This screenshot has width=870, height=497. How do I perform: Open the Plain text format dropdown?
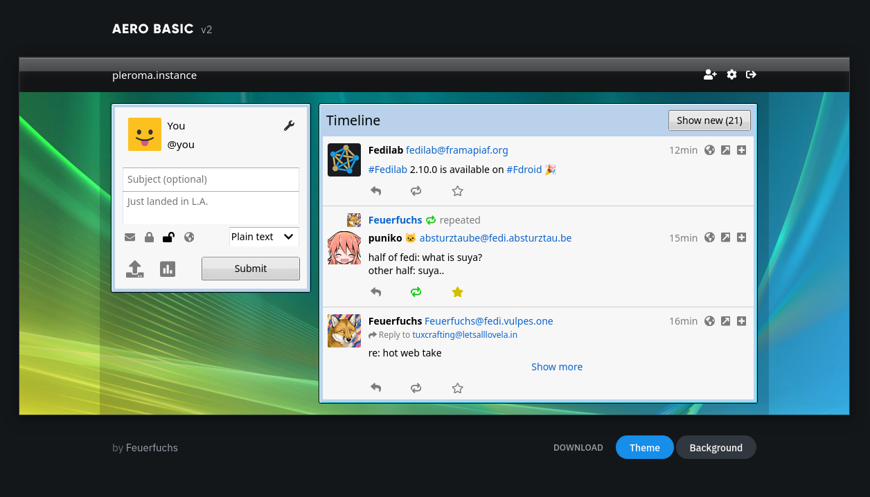[264, 237]
